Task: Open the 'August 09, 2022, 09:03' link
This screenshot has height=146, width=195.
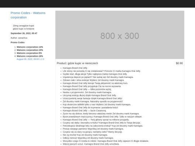Action: [x=28, y=59]
